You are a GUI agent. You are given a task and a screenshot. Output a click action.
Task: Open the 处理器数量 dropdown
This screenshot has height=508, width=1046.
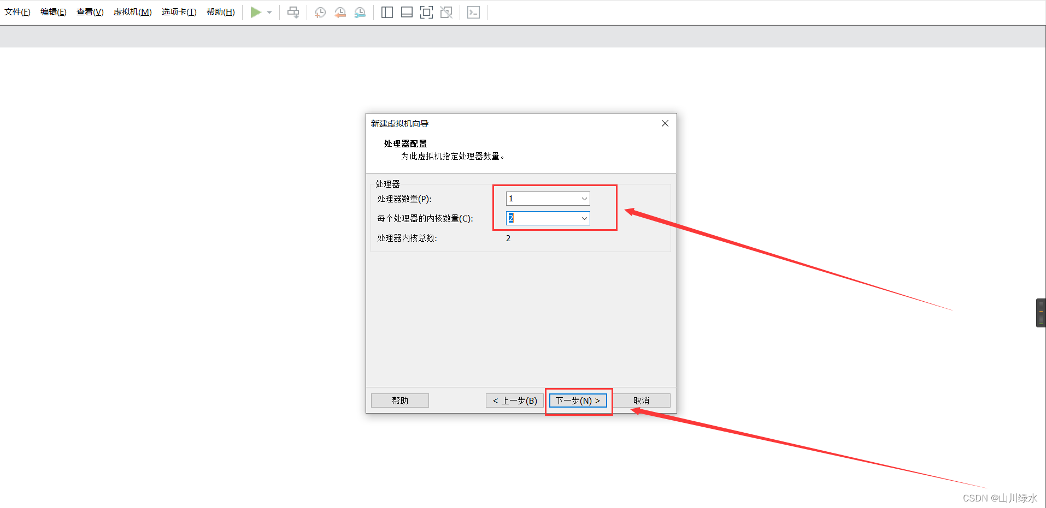pyautogui.click(x=584, y=199)
